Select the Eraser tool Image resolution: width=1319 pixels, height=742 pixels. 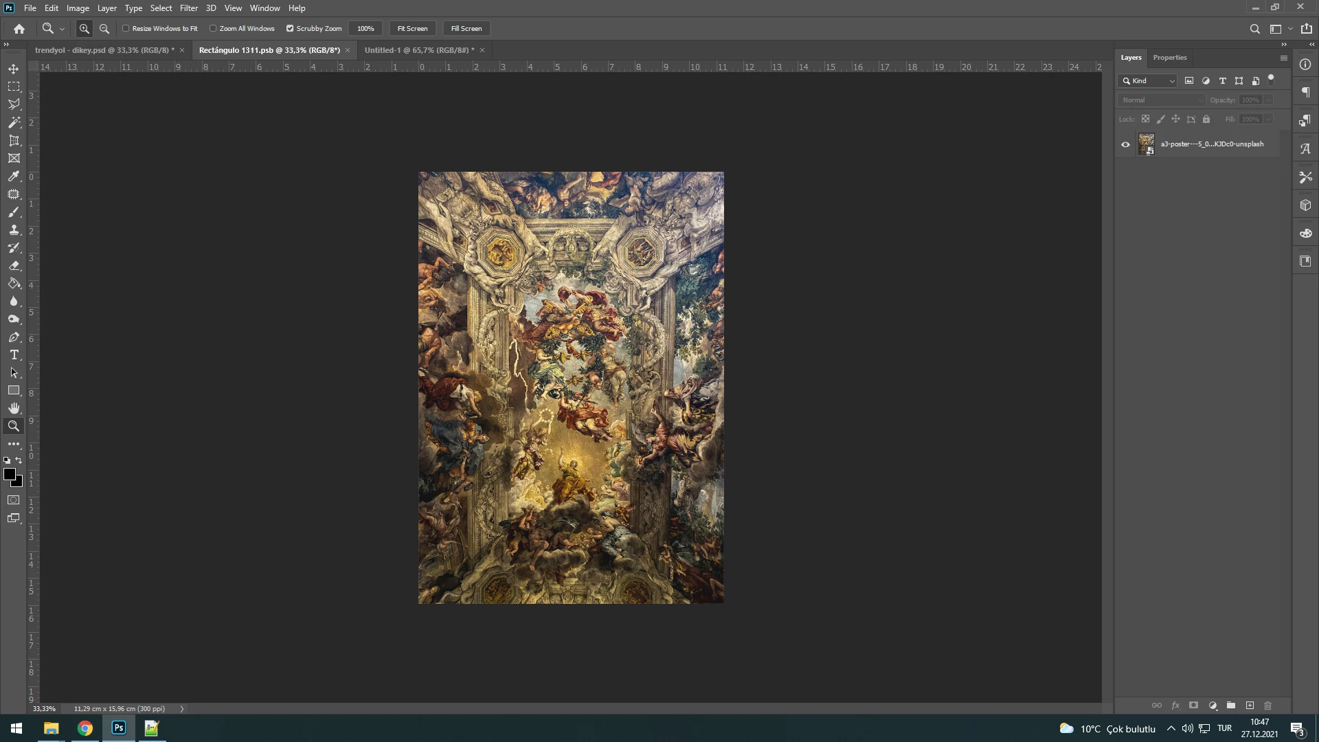point(14,266)
